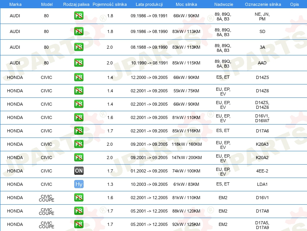Select the 3A engine code cell
307x231 pixels.
pos(262,47)
